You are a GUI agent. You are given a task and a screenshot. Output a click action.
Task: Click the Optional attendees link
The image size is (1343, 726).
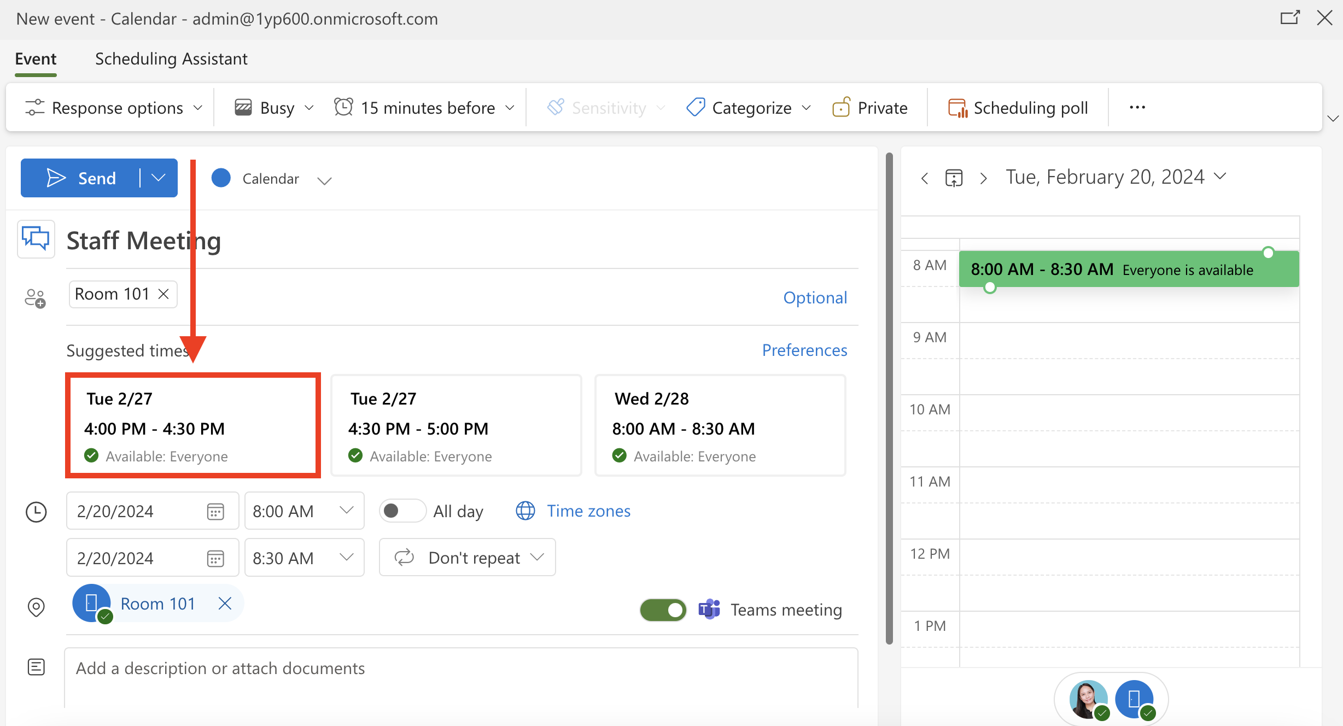(x=815, y=297)
